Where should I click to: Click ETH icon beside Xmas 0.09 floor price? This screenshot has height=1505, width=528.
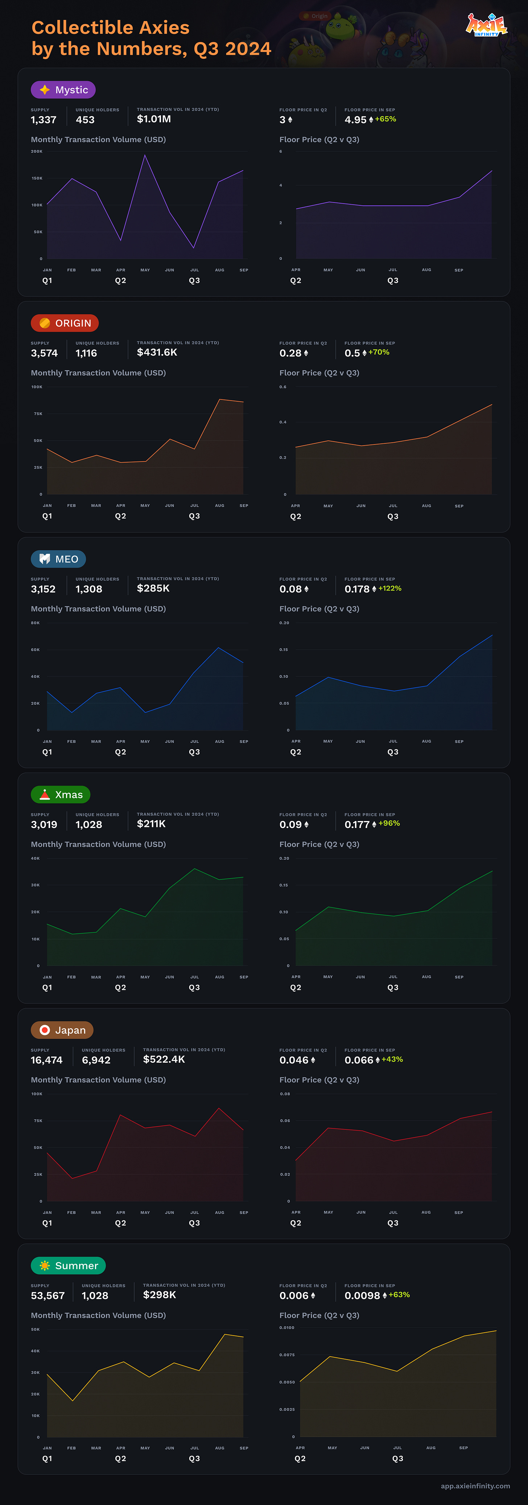click(x=307, y=824)
